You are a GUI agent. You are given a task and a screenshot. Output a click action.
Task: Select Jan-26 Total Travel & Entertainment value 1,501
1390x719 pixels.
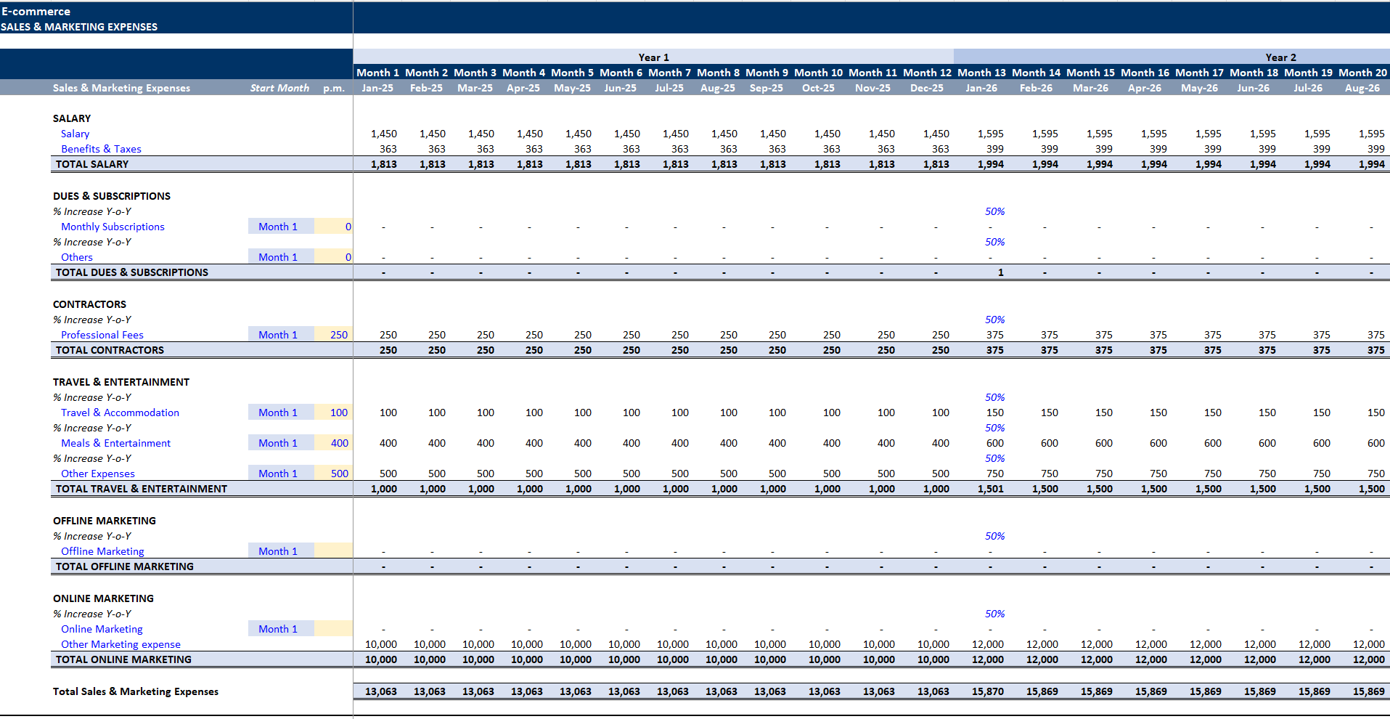coord(990,489)
